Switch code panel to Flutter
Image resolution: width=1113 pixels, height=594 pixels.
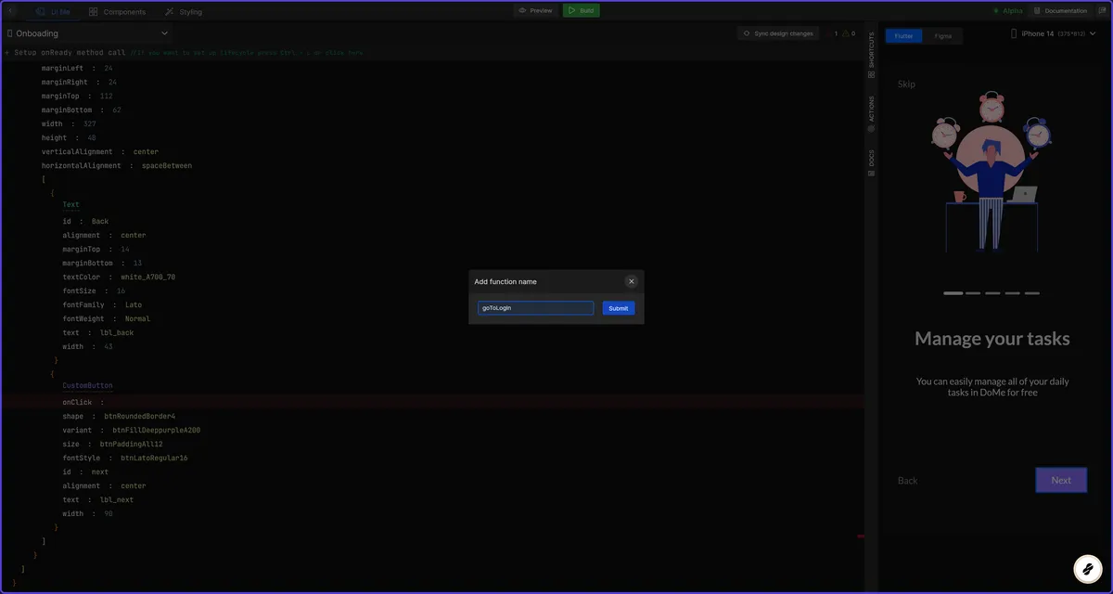click(903, 35)
